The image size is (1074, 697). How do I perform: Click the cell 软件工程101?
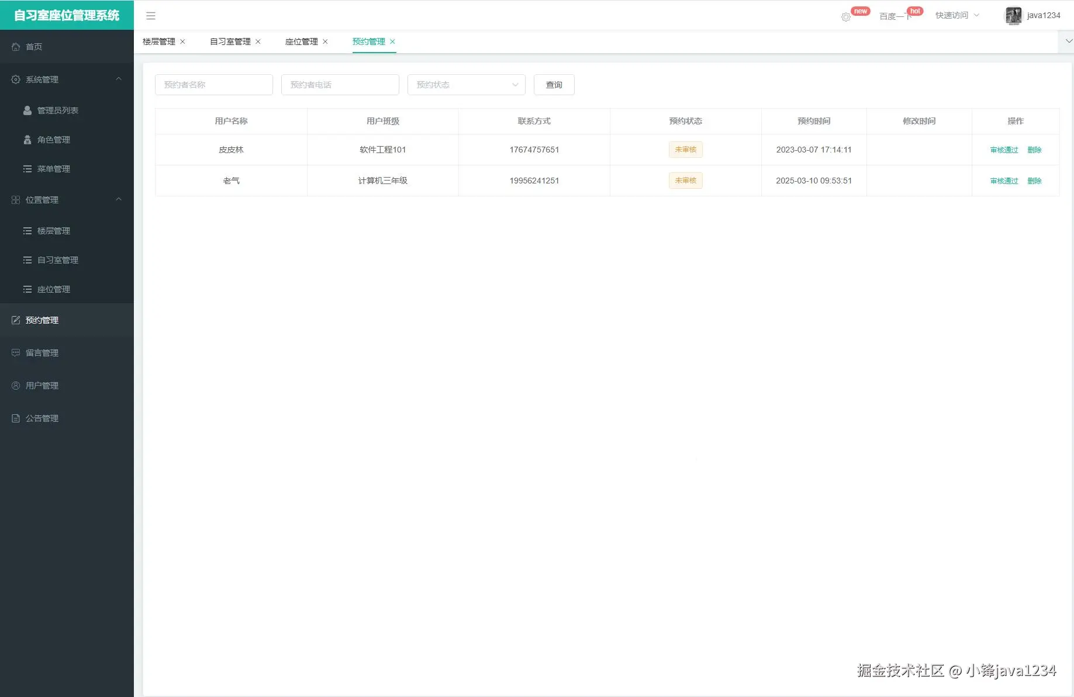tap(382, 150)
